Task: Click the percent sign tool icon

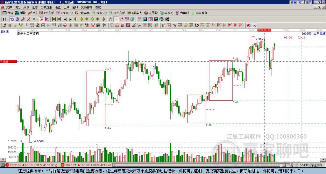Action: click(175, 25)
